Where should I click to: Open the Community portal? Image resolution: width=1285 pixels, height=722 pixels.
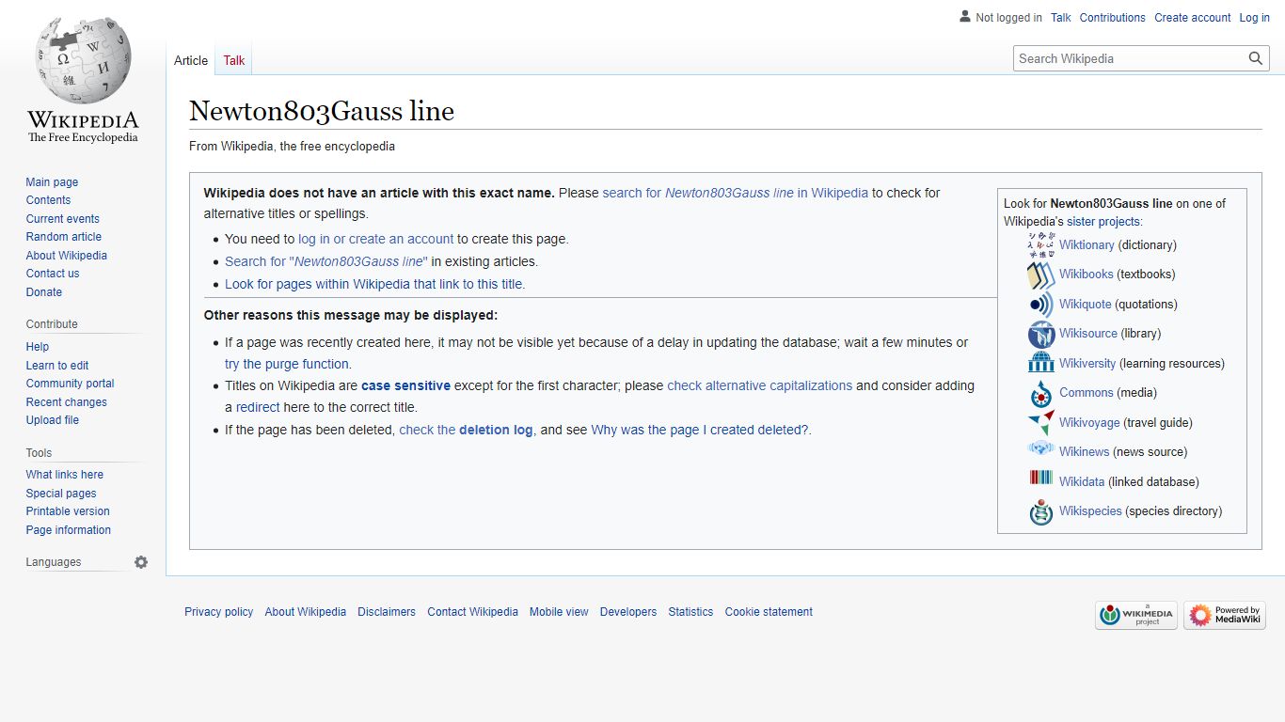(x=70, y=384)
